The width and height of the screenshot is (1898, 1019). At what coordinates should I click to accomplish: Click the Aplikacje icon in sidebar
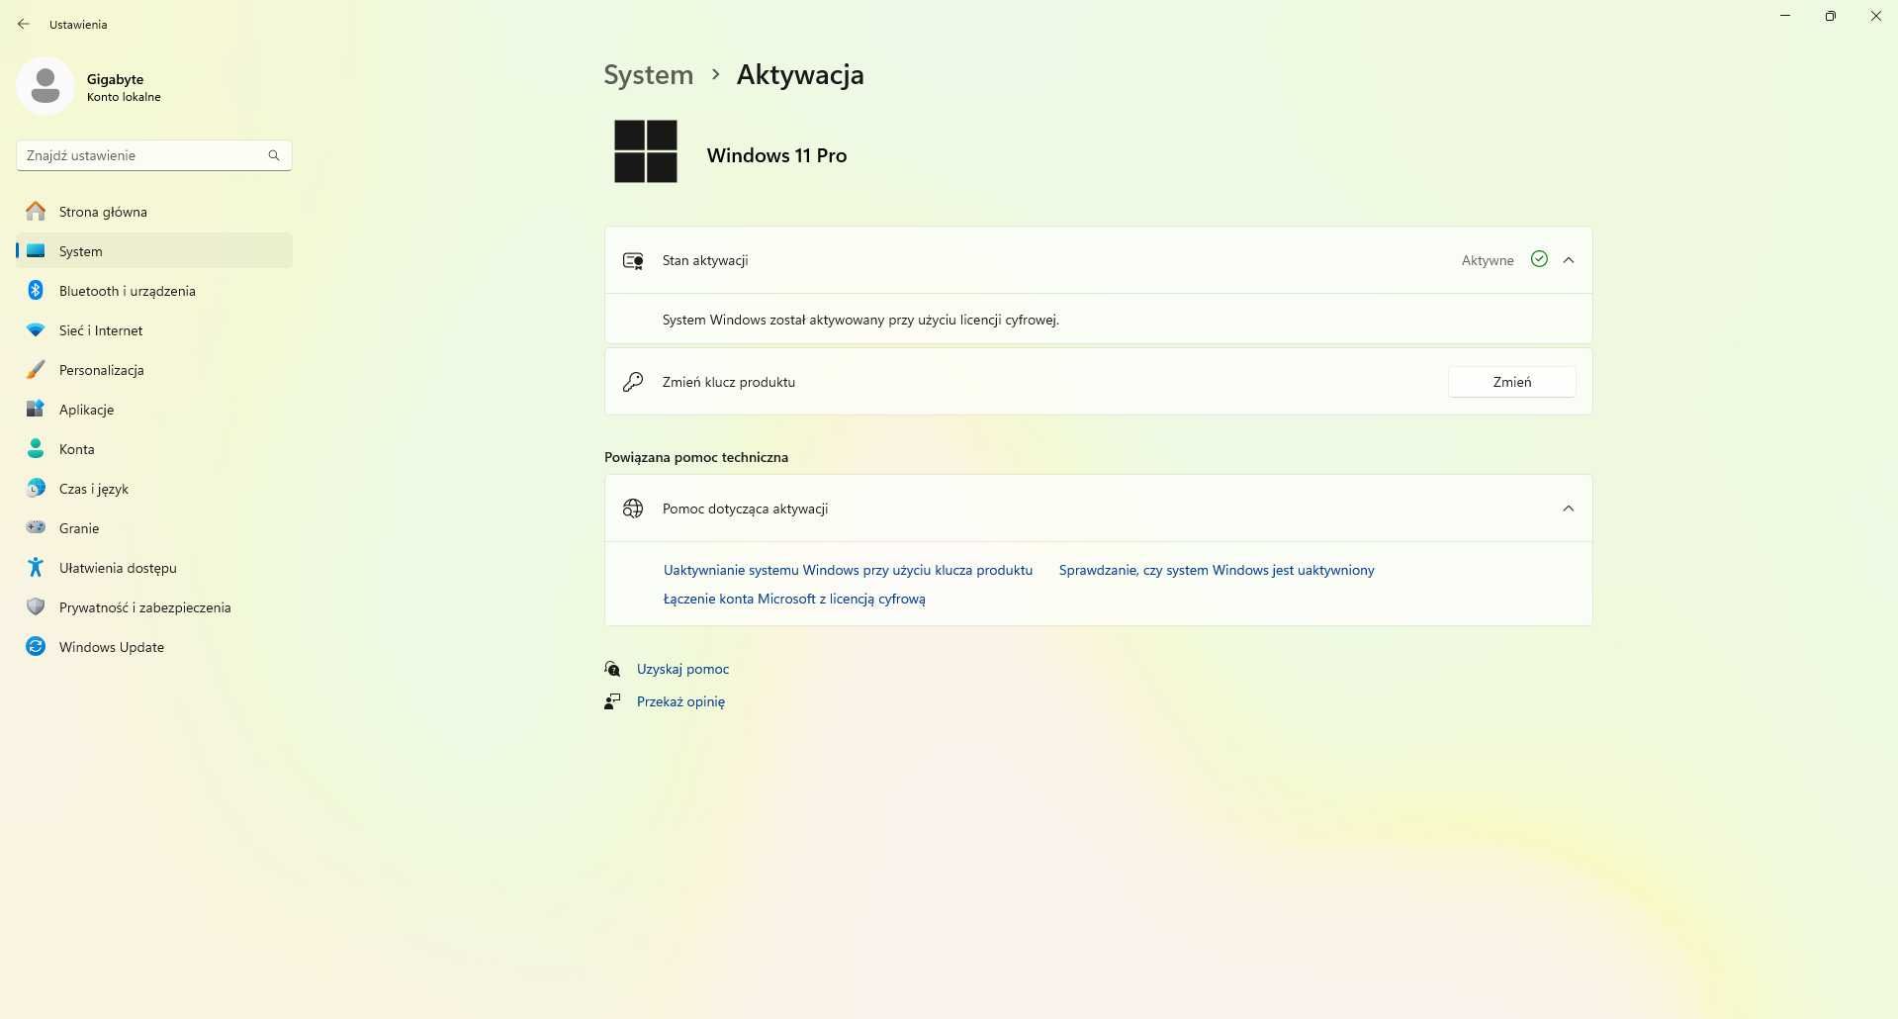pos(36,409)
